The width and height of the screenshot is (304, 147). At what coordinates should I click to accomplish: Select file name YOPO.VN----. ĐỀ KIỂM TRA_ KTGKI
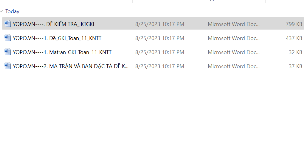[x=53, y=24]
